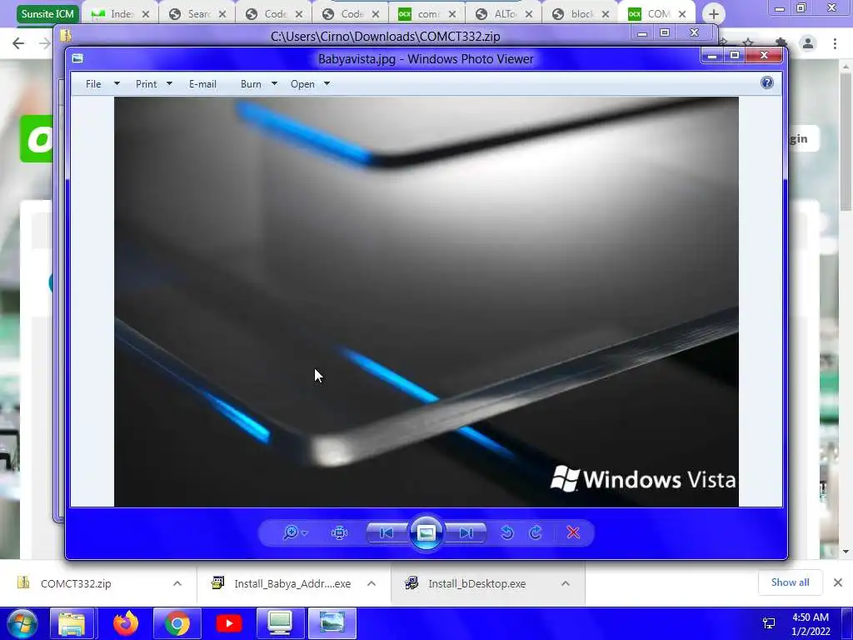This screenshot has height=640, width=853.
Task: Click the Actual size fit button
Action: pyautogui.click(x=340, y=532)
